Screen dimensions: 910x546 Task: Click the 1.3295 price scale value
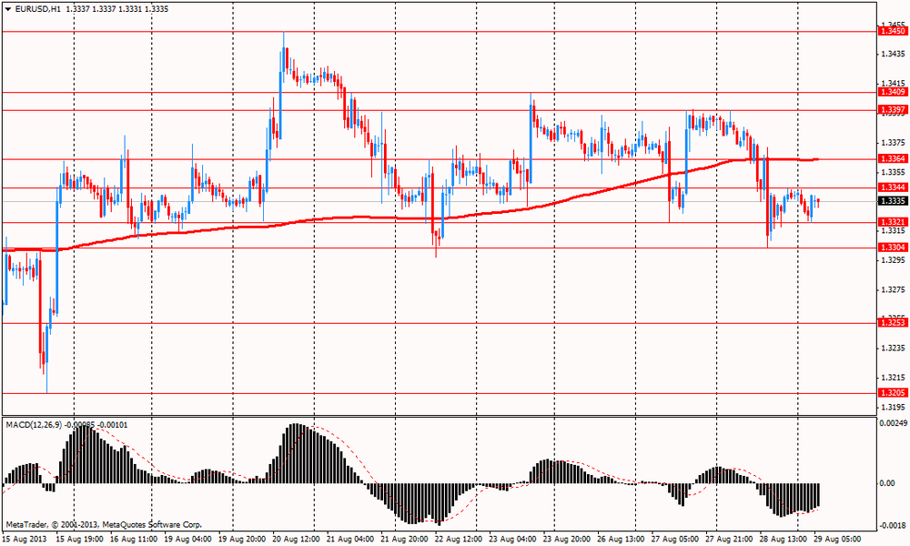[894, 260]
